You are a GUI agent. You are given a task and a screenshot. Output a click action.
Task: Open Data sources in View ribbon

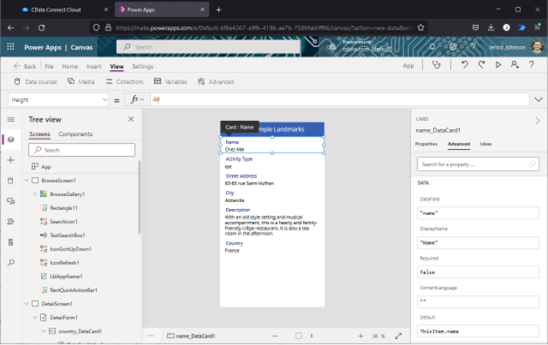pyautogui.click(x=35, y=81)
